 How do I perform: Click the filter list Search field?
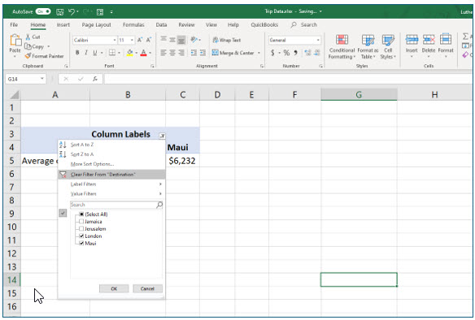[116, 205]
